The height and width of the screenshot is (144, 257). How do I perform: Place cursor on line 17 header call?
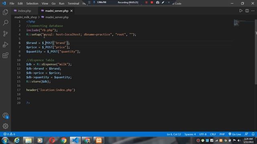(x=51, y=90)
